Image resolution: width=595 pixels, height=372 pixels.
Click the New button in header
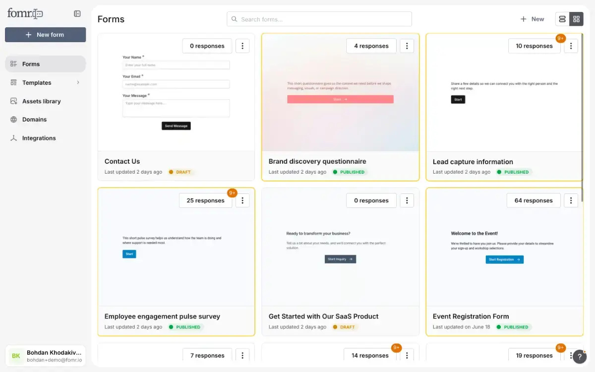coord(532,19)
